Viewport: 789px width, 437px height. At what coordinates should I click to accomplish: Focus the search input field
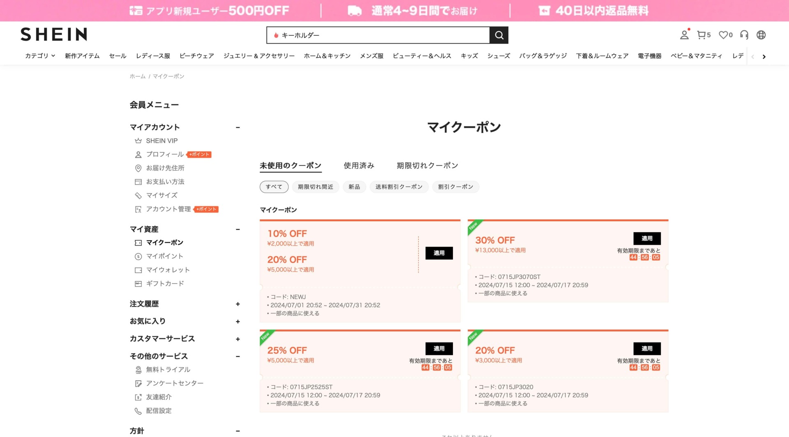point(378,35)
